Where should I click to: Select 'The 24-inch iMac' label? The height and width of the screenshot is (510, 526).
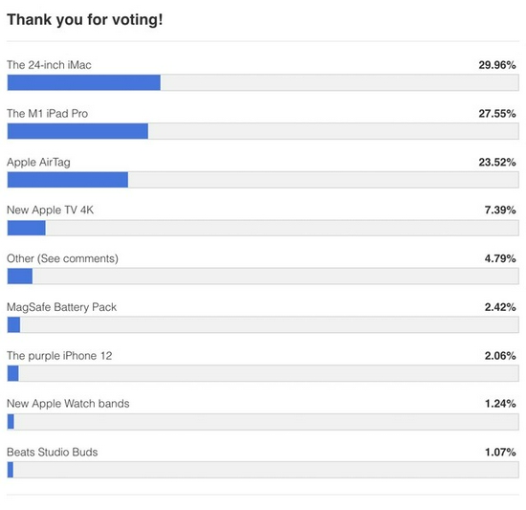(x=49, y=65)
